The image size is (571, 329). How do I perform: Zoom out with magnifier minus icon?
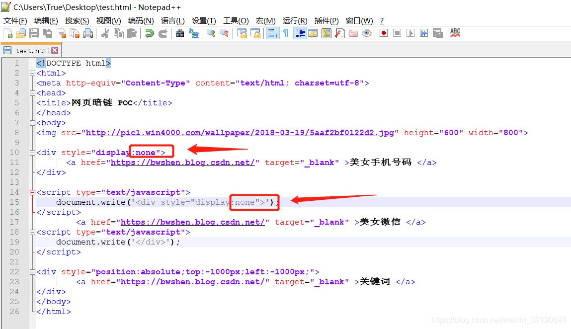(224, 33)
